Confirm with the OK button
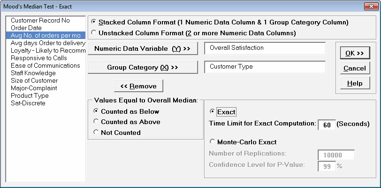Screen dimensions: 381x188 click(x=354, y=53)
